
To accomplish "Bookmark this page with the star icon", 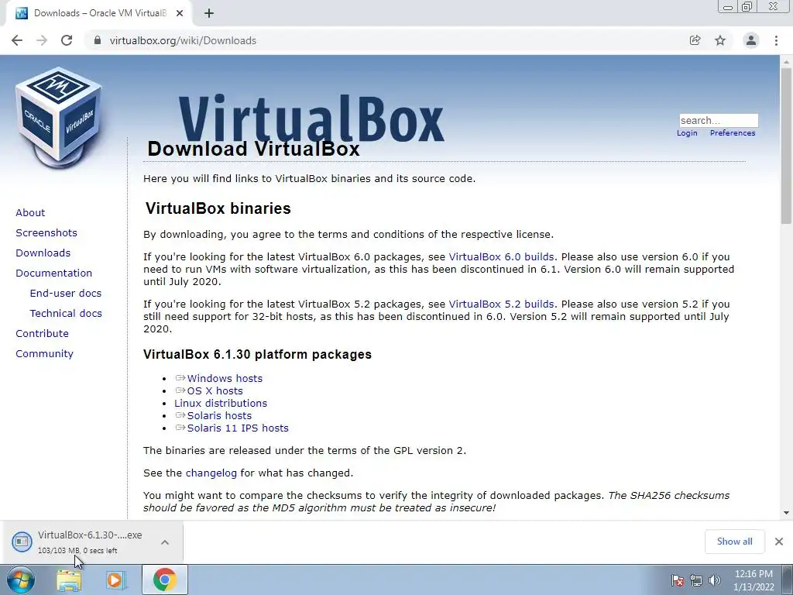I will (720, 40).
